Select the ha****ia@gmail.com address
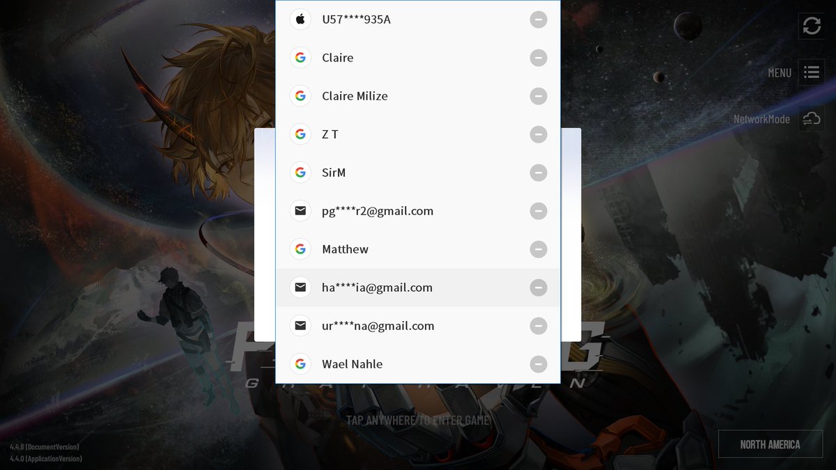This screenshot has height=470, width=836. tap(377, 288)
